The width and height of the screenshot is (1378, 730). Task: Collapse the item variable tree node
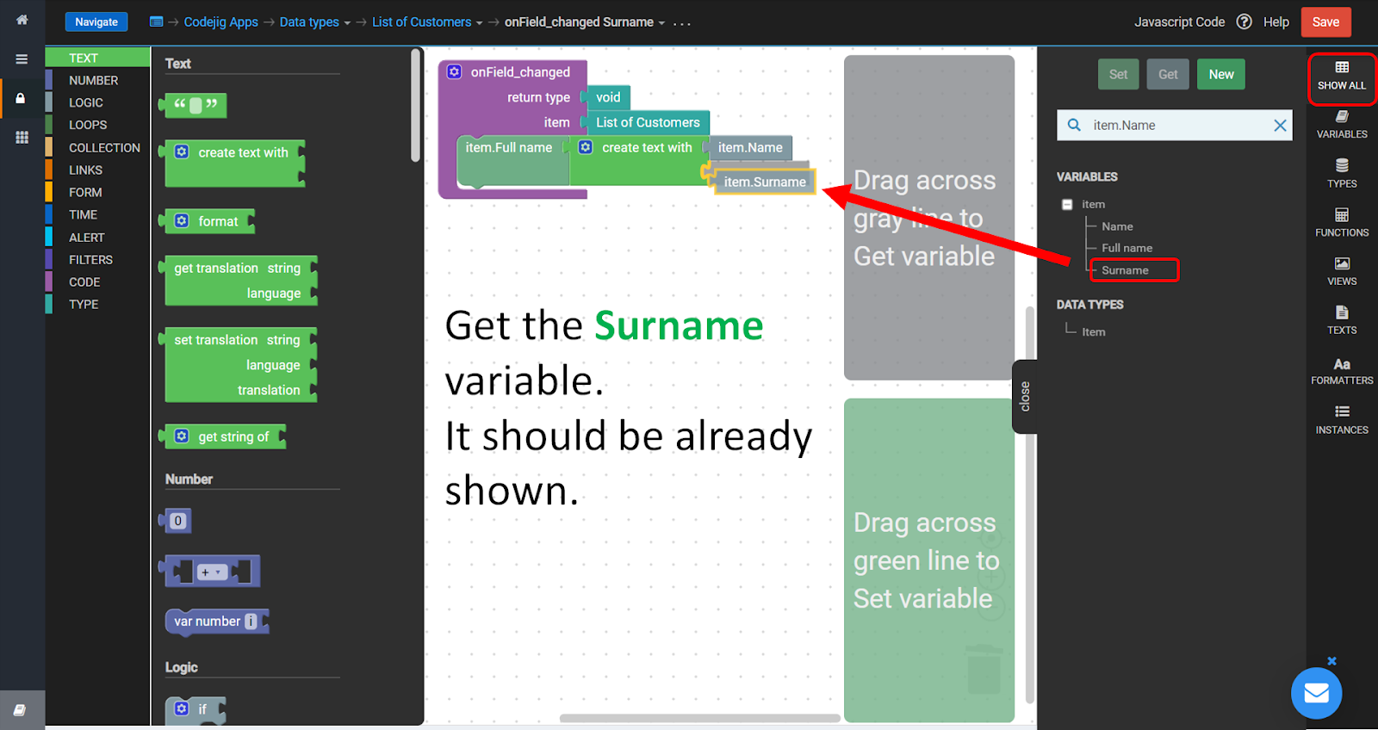[1067, 205]
